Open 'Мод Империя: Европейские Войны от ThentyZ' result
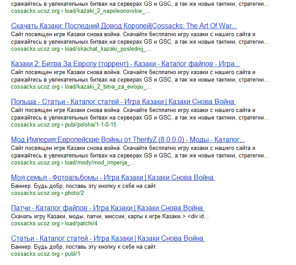The width and height of the screenshot is (296, 265). (128, 140)
